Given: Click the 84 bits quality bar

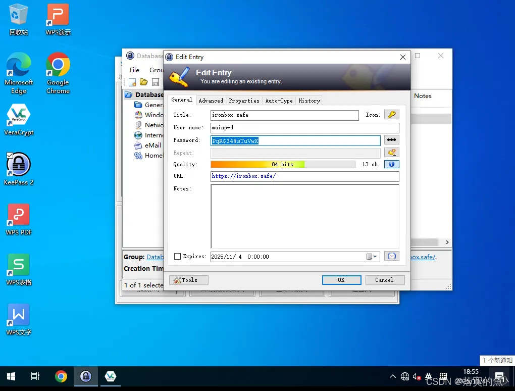Looking at the screenshot, I should 283,164.
